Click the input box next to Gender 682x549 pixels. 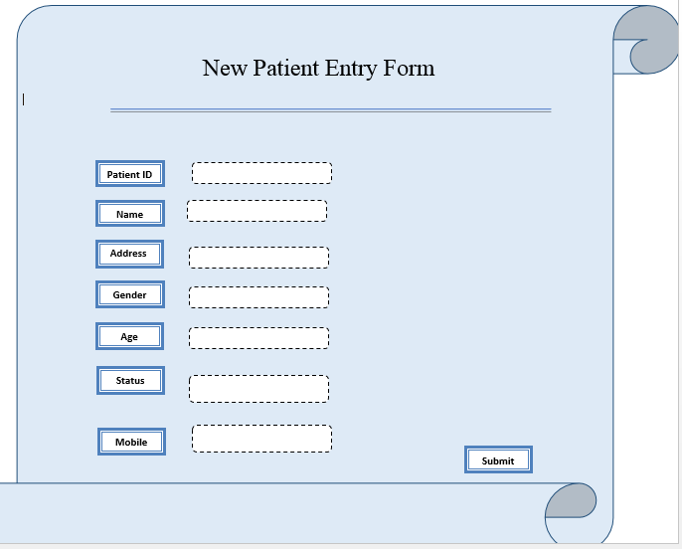pyautogui.click(x=258, y=297)
